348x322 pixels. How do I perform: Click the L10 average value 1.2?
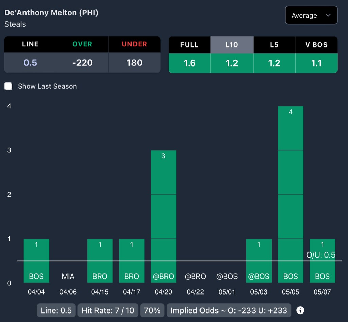tap(232, 63)
